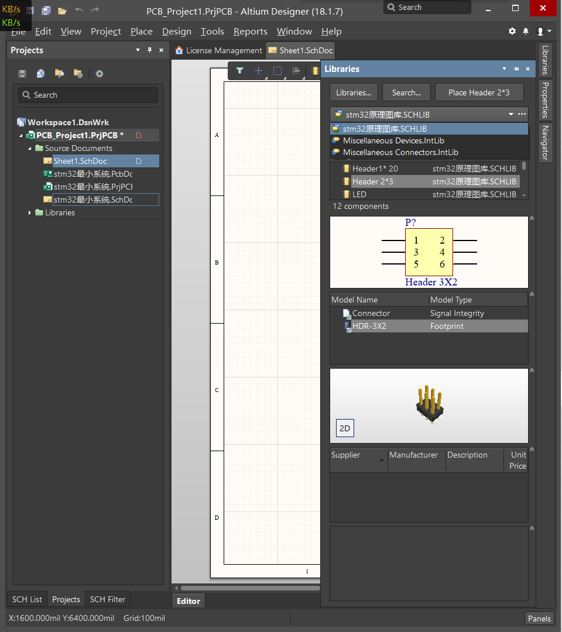Image resolution: width=562 pixels, height=632 pixels.
Task: Collapse the symbol preview section chevron
Action: click(532, 218)
